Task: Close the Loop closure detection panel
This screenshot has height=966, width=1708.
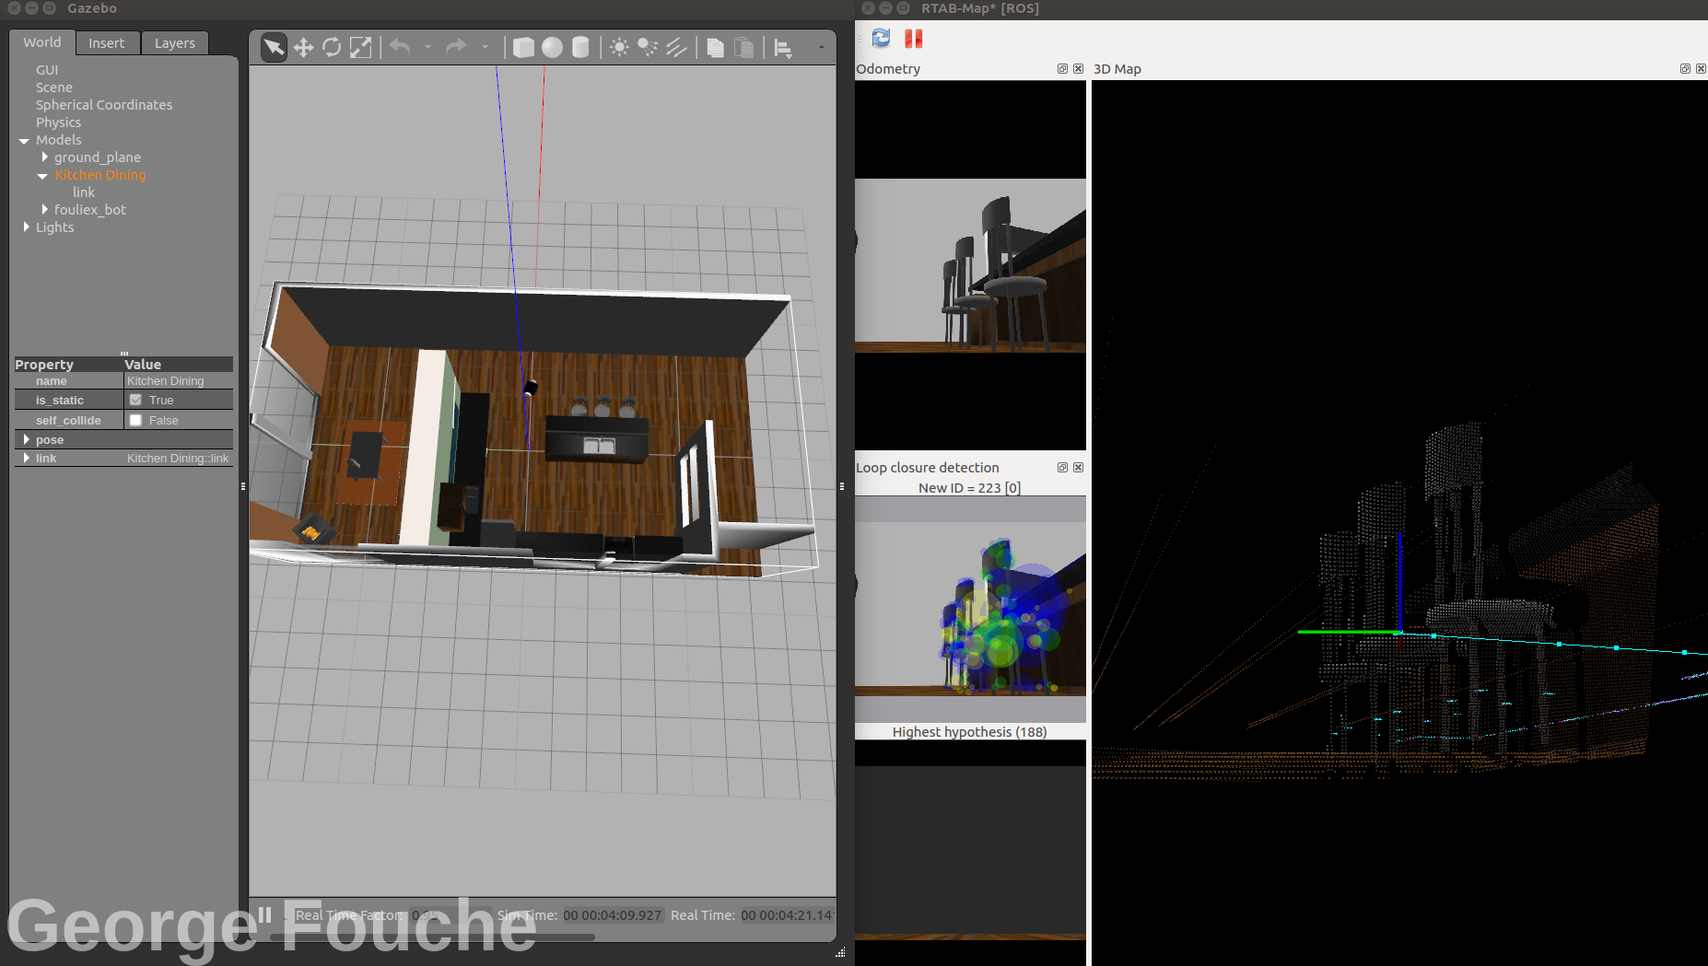Action: [x=1078, y=468]
